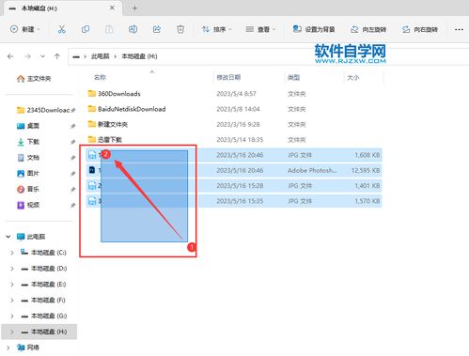
Task: Expand 本地磁盘 (D:) chevron
Action: [12, 269]
